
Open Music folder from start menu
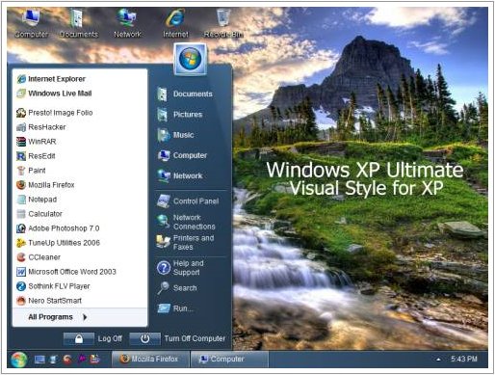point(175,135)
